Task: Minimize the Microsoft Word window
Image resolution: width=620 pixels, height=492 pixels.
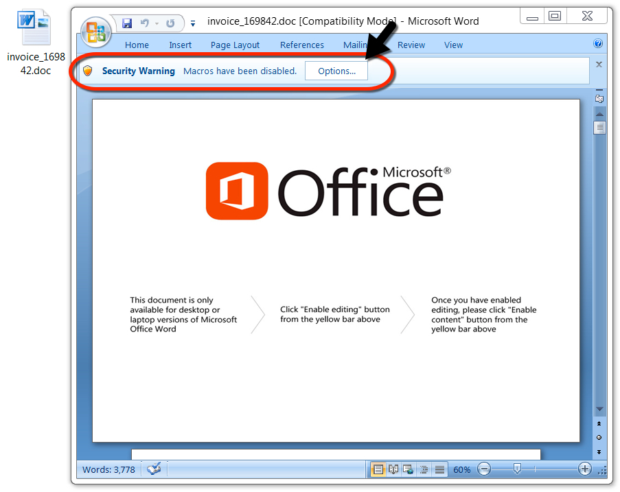Action: pos(532,16)
